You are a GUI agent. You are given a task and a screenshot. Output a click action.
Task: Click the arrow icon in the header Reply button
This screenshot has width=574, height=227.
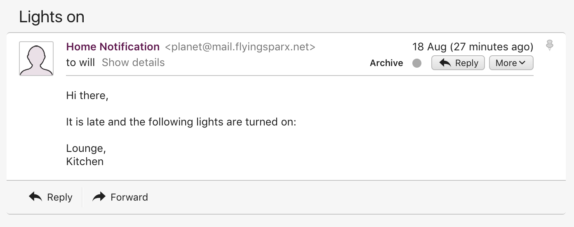445,63
